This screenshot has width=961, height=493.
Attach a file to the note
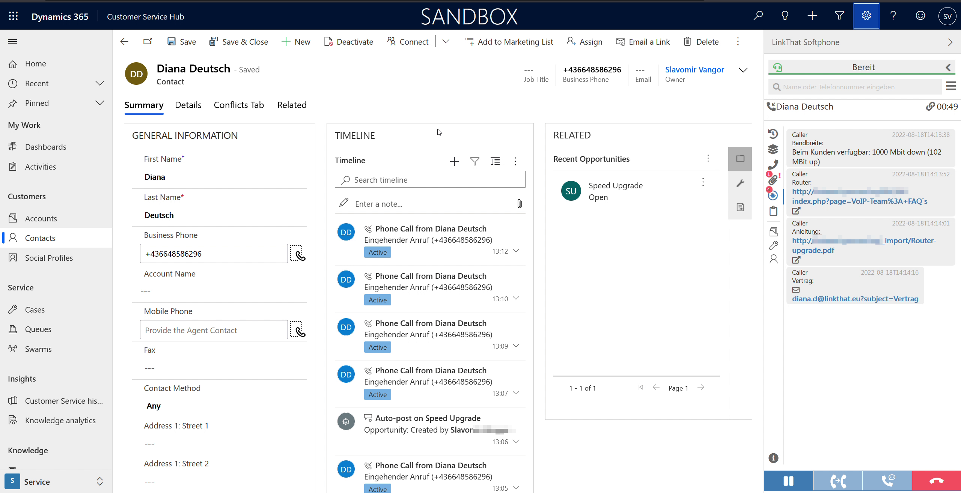coord(519,204)
